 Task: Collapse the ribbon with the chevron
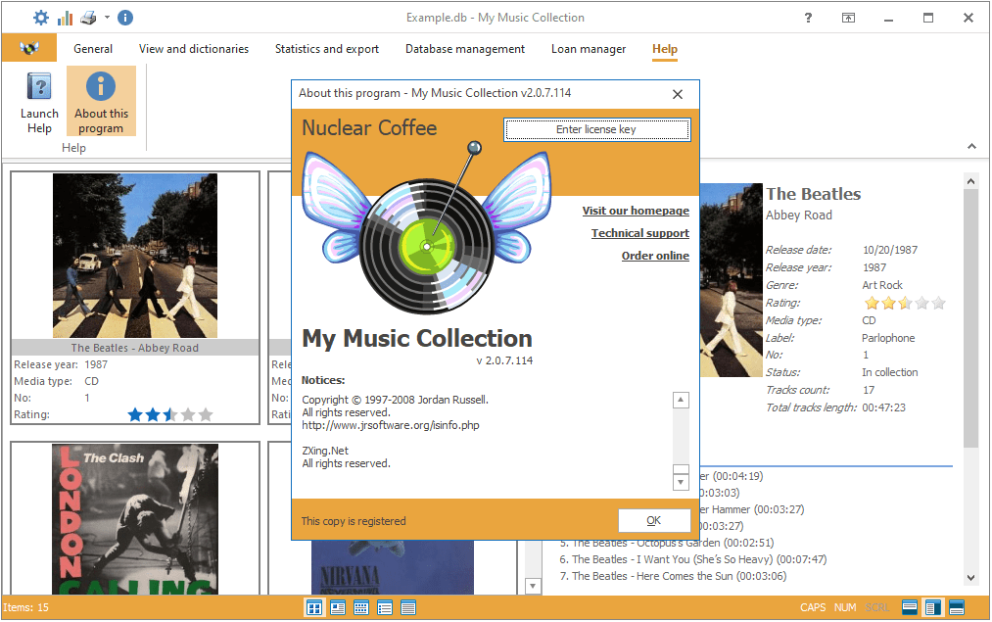(x=971, y=146)
